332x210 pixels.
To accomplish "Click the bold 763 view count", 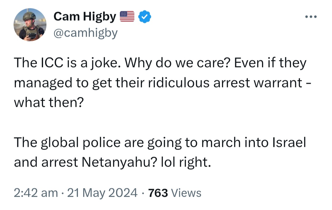I will tap(158, 193).
